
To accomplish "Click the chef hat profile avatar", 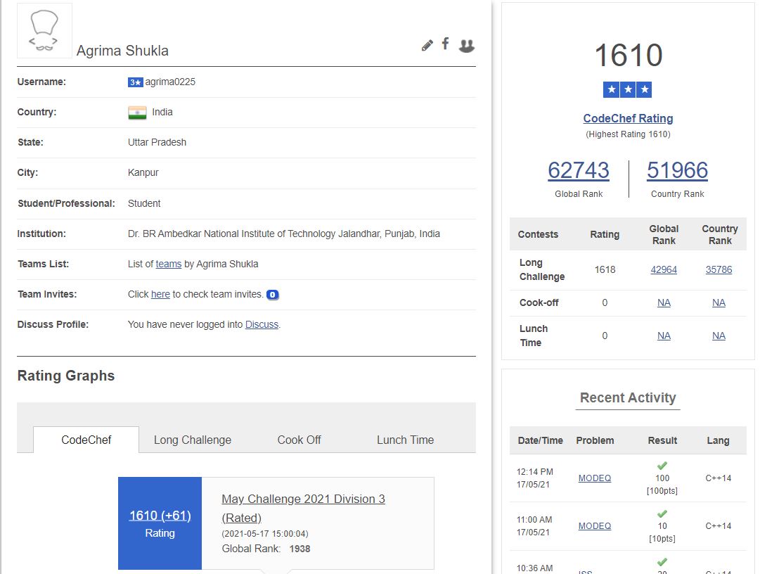I will (44, 30).
